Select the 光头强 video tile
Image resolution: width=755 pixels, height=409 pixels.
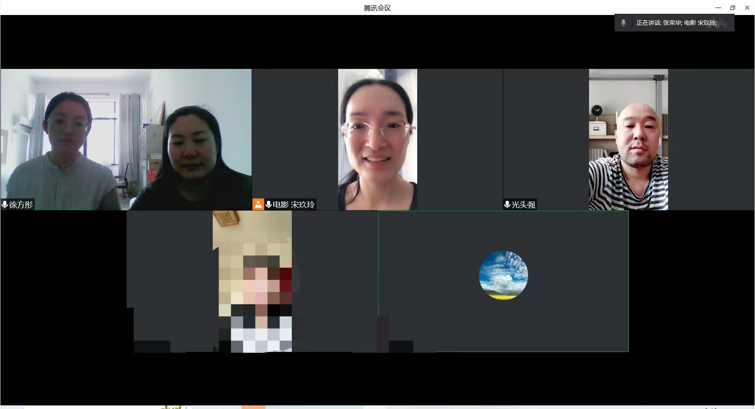click(x=629, y=139)
